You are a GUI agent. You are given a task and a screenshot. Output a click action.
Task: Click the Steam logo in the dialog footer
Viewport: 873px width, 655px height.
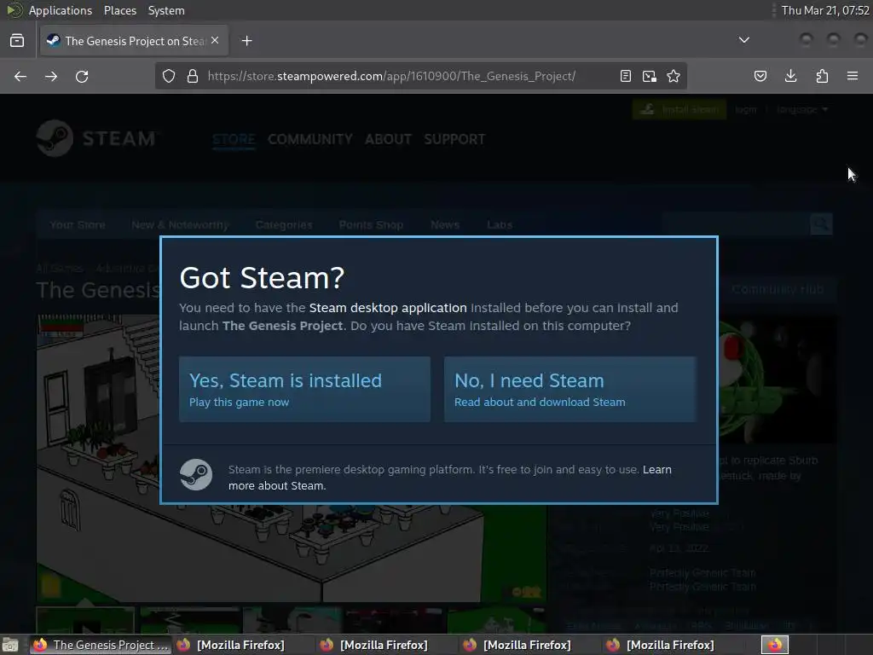(196, 474)
